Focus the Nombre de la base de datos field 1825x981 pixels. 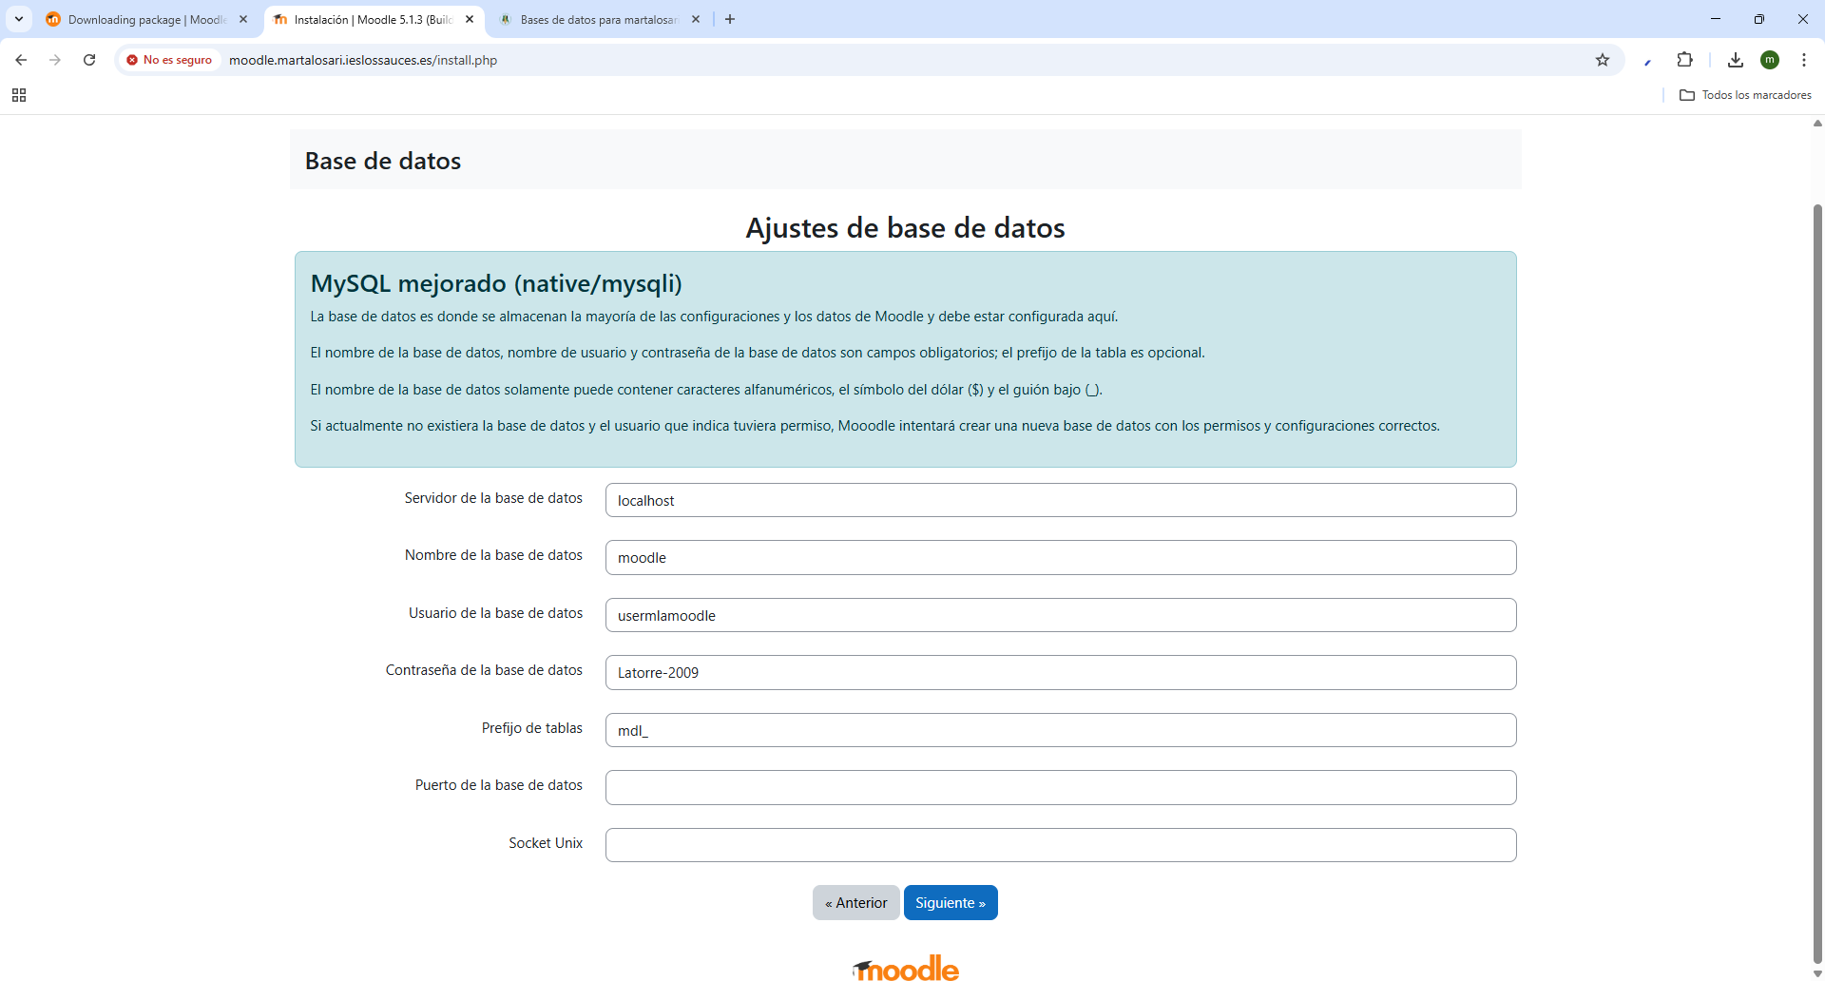pyautogui.click(x=1061, y=558)
